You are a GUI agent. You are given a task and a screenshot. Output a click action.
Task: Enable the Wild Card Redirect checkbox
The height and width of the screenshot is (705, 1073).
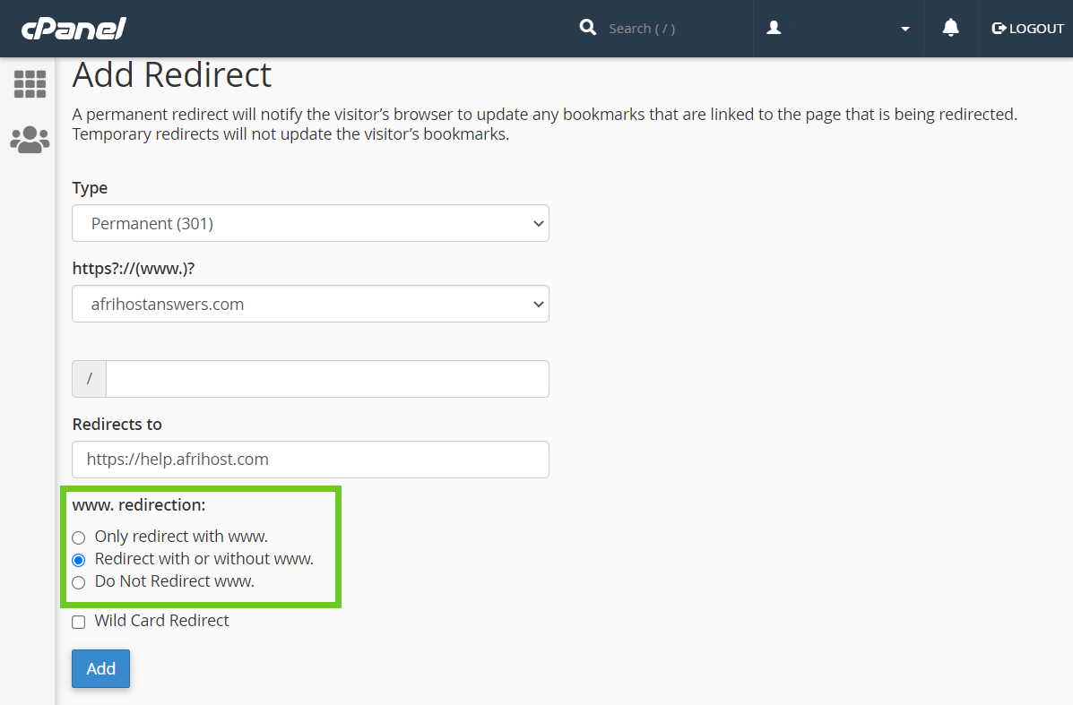[79, 622]
